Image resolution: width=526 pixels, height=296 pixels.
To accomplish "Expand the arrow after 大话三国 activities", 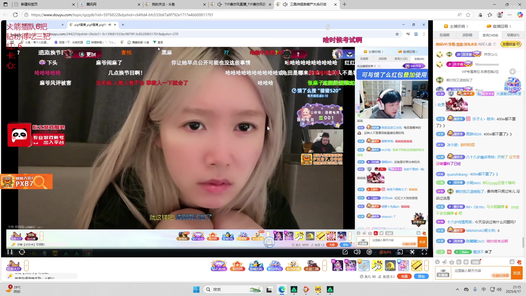I will pyautogui.click(x=325, y=266).
